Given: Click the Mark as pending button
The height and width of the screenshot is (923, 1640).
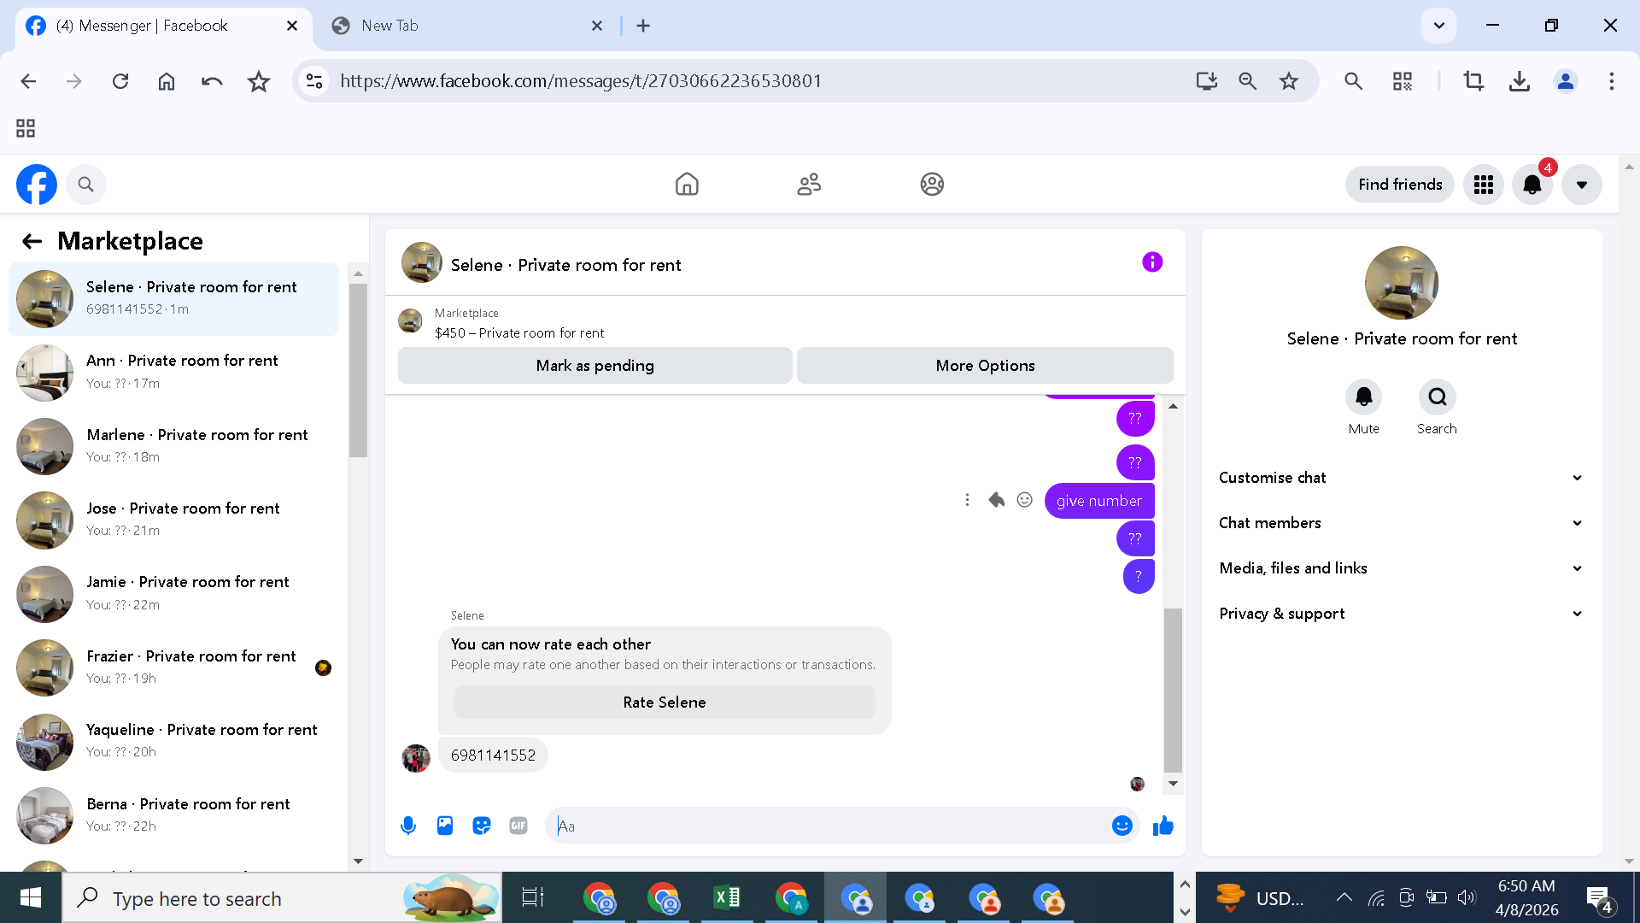Looking at the screenshot, I should pos(594,366).
